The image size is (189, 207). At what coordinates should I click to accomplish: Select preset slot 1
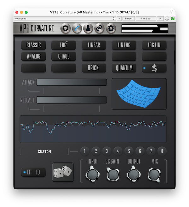[85, 151]
